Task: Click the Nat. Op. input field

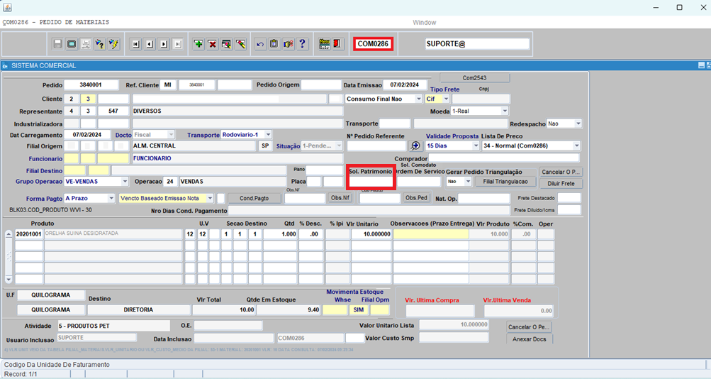Action: pos(484,199)
